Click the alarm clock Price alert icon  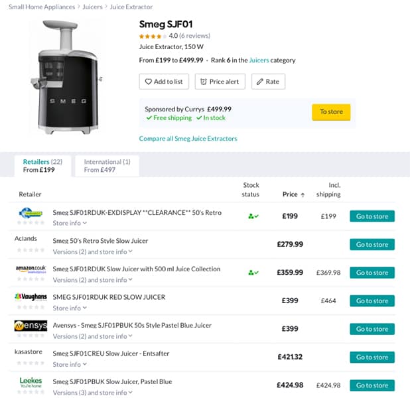(203, 82)
